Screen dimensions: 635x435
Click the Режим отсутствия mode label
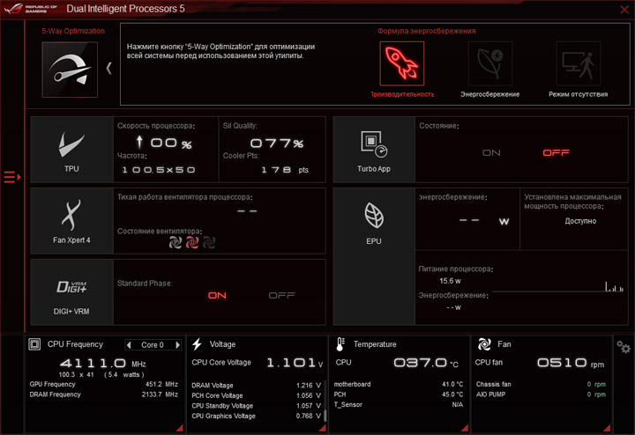tap(579, 94)
